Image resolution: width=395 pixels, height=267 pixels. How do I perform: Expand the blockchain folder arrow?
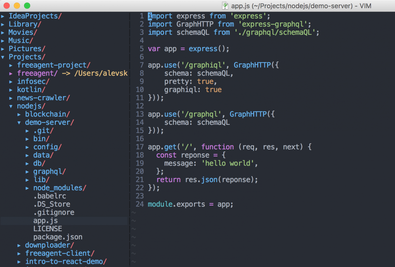pos(19,114)
